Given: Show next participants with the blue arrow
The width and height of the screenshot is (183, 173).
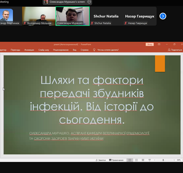Looking at the screenshot, I should [163, 16].
